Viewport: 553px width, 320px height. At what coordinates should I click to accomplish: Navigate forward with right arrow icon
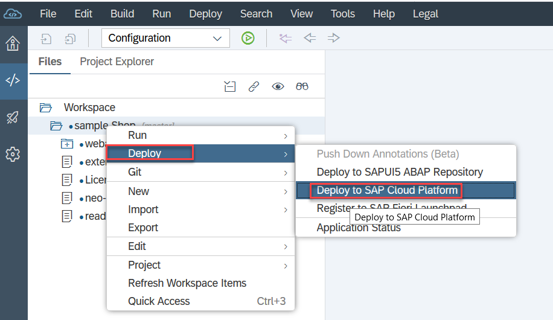point(333,38)
